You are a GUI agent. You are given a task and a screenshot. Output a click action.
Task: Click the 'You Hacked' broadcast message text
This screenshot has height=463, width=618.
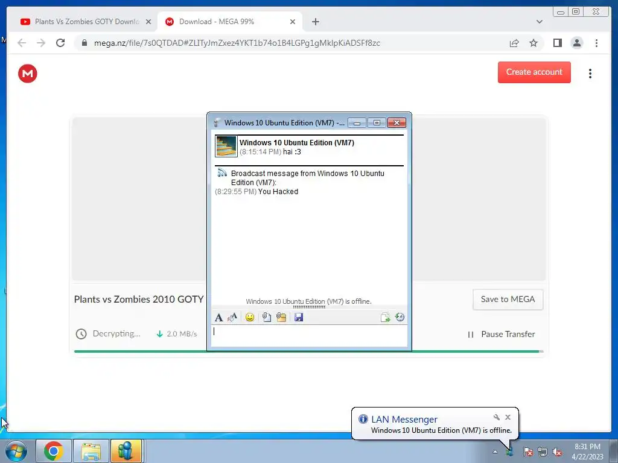tap(278, 192)
